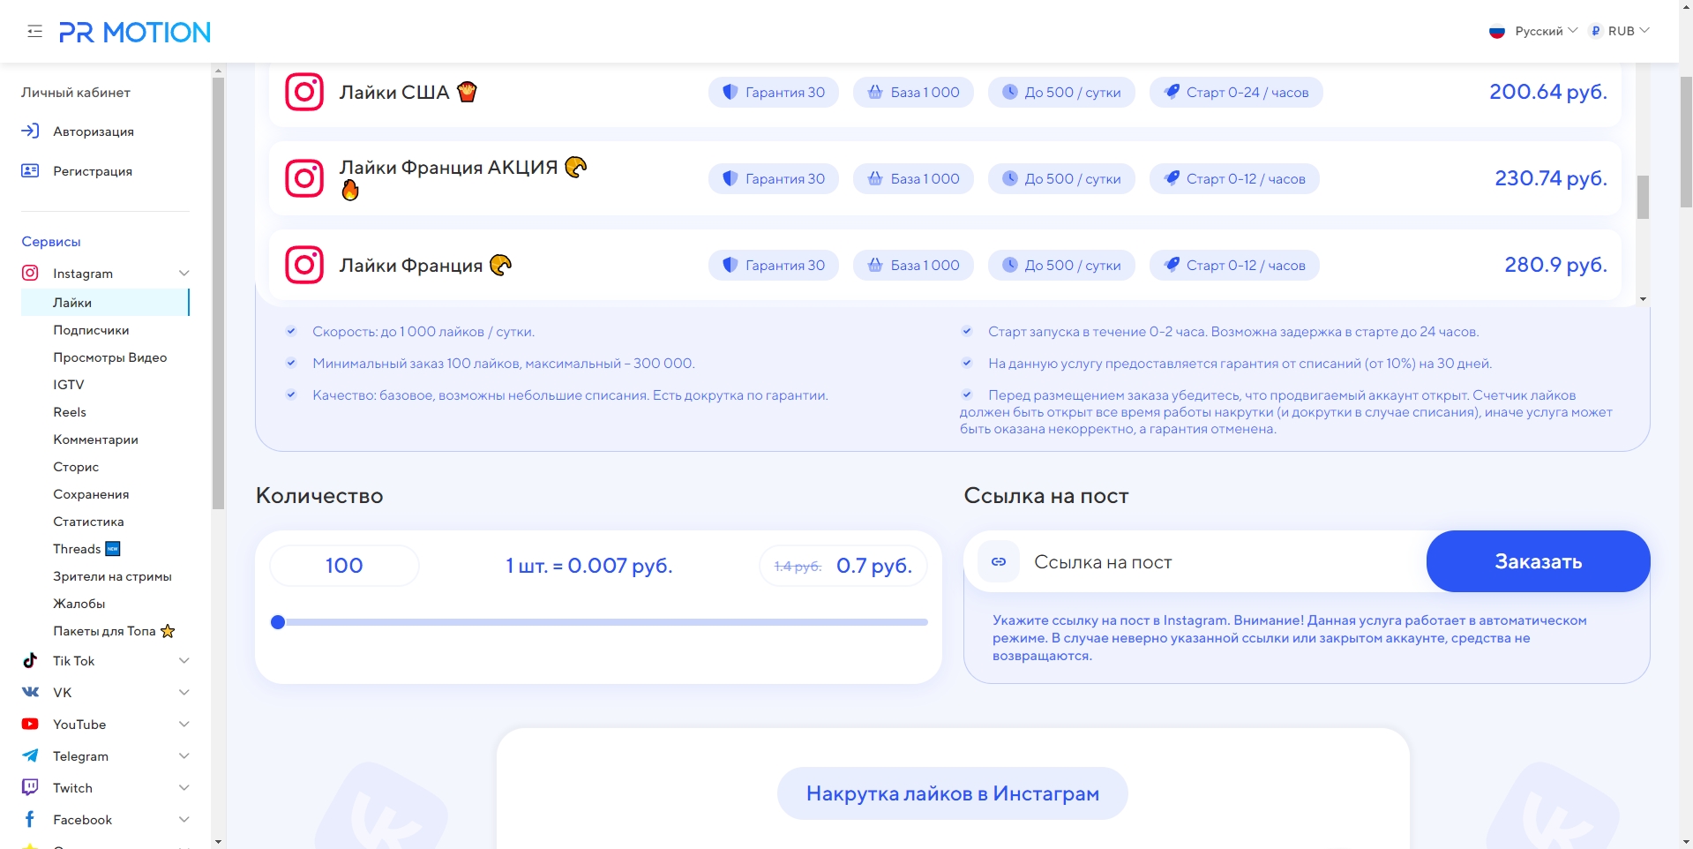Click the Instagram icon in sidebar
This screenshot has height=849, width=1693.
click(30, 273)
